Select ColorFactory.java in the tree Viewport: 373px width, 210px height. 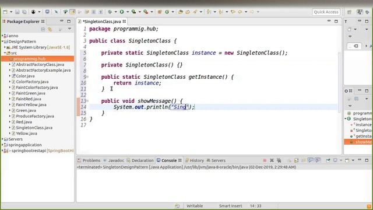[32, 82]
